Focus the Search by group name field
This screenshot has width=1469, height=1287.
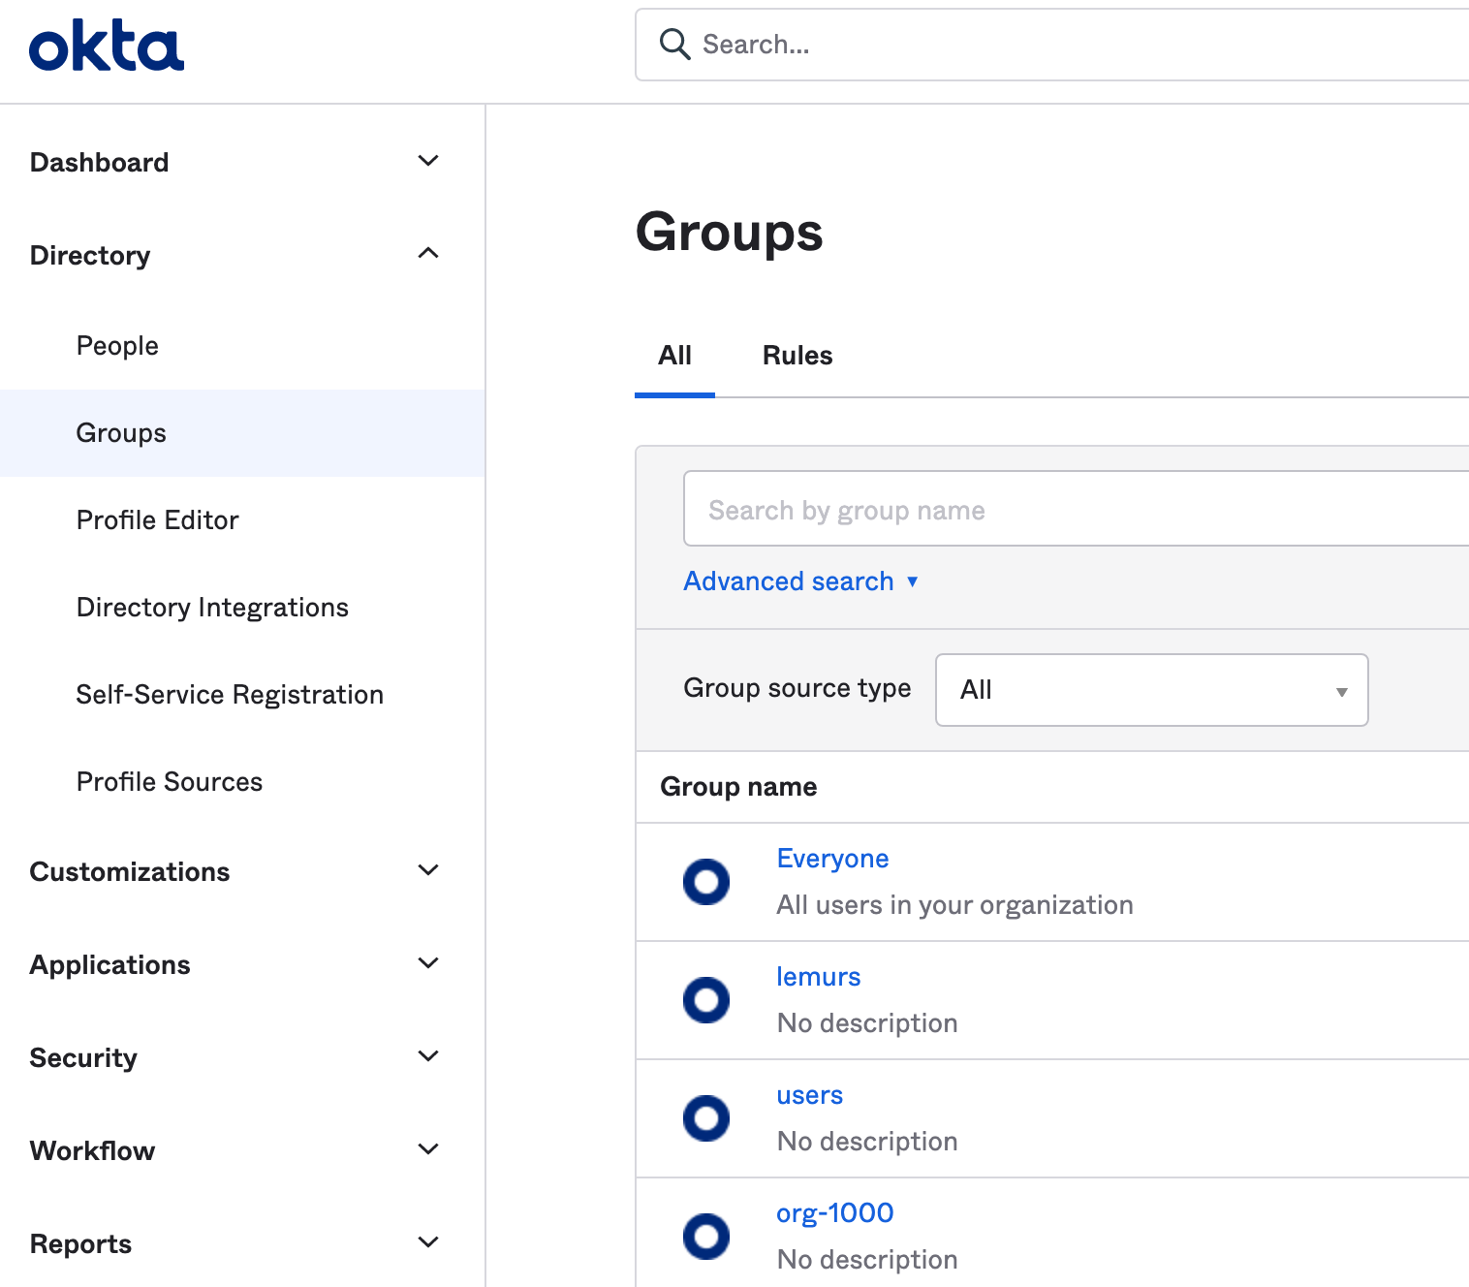1076,510
